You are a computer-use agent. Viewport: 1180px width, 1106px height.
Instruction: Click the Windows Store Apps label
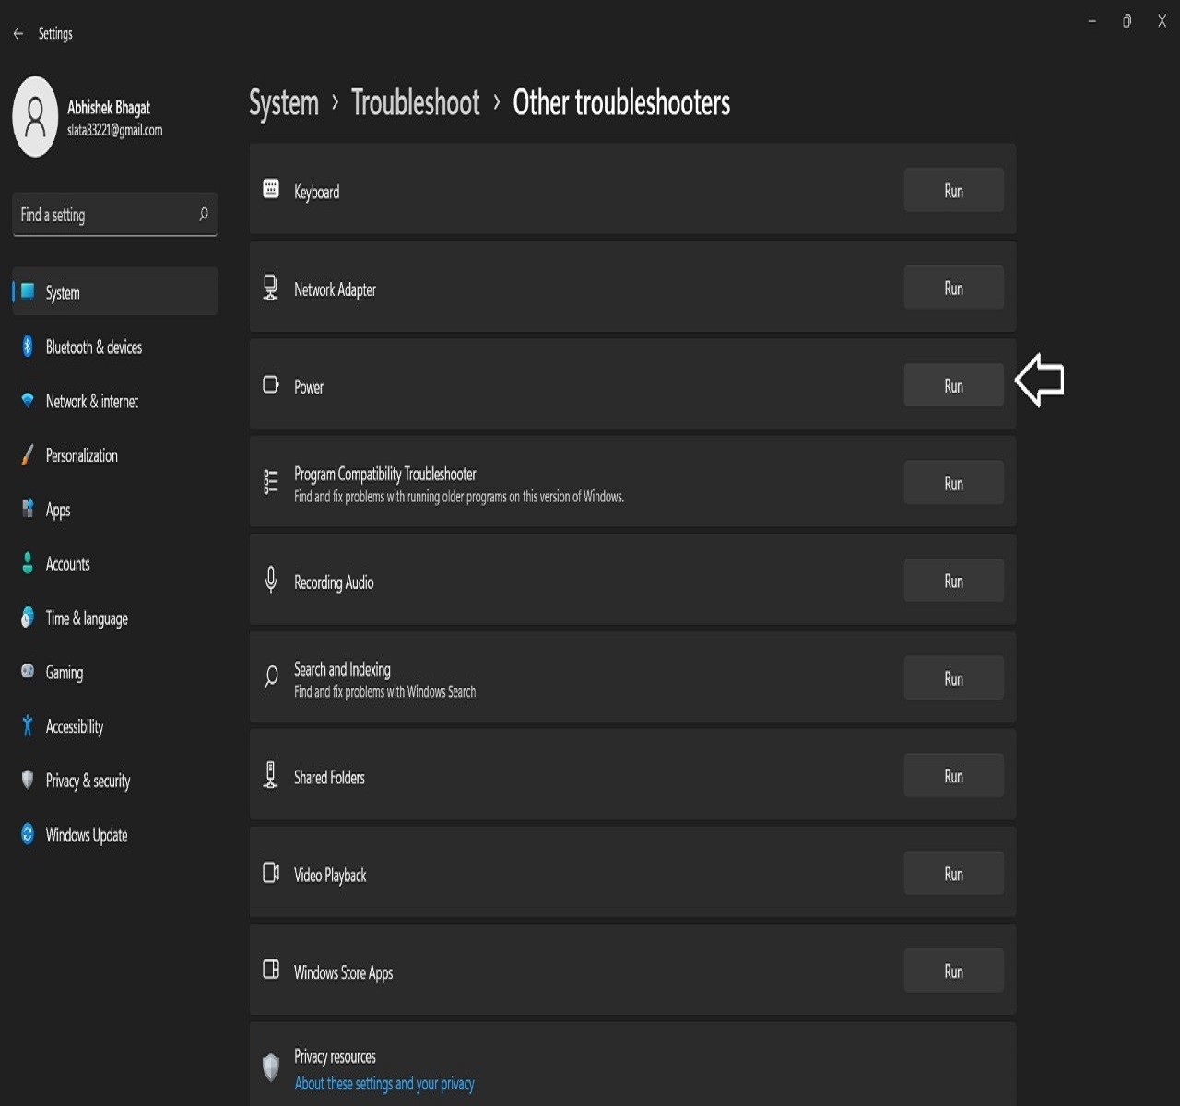click(343, 972)
